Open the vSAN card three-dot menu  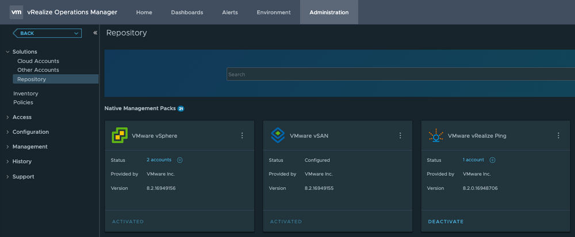pos(400,135)
